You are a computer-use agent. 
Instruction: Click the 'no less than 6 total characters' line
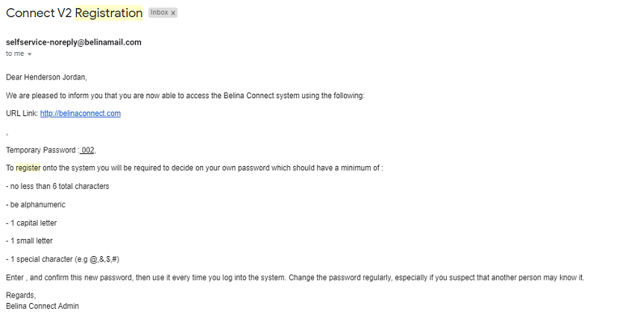point(57,186)
